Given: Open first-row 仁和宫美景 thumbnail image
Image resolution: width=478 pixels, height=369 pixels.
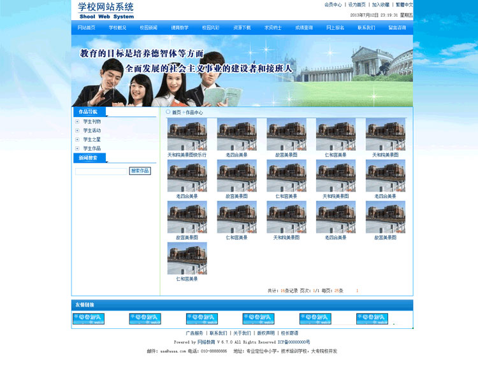Looking at the screenshot, I should [x=336, y=134].
